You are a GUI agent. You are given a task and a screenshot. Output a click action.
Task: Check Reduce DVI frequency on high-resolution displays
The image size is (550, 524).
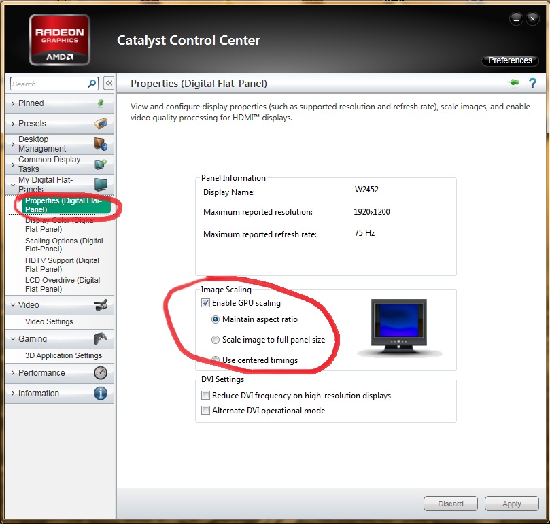click(205, 396)
